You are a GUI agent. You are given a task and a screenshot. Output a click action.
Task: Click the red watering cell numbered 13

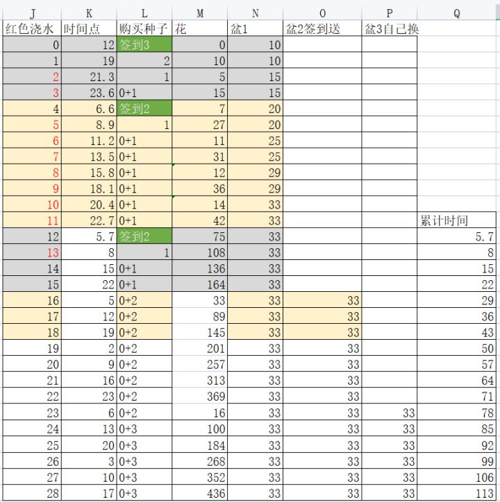(32, 252)
